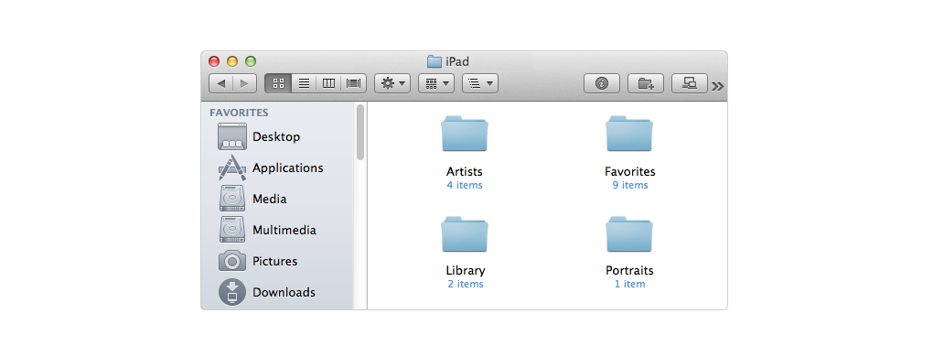The height and width of the screenshot is (357, 933).
Task: Click the FAVORITES sidebar section header
Action: (x=239, y=113)
